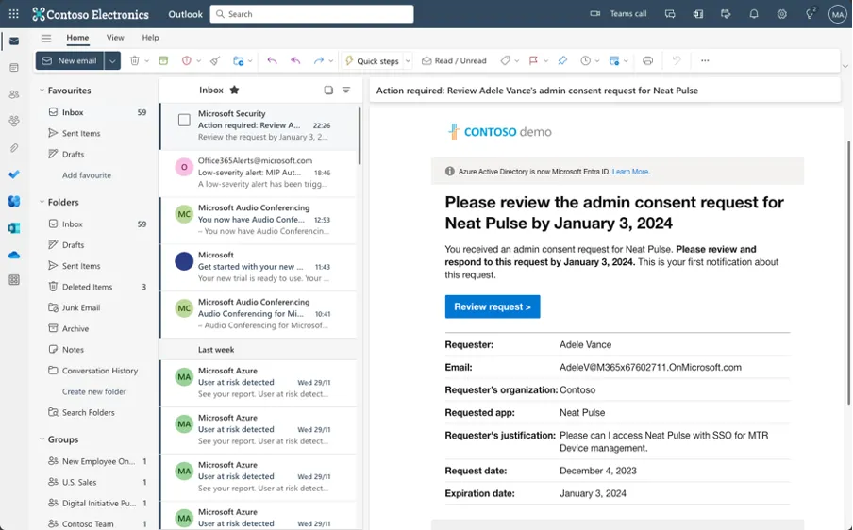Print the email using printer icon

tap(647, 61)
